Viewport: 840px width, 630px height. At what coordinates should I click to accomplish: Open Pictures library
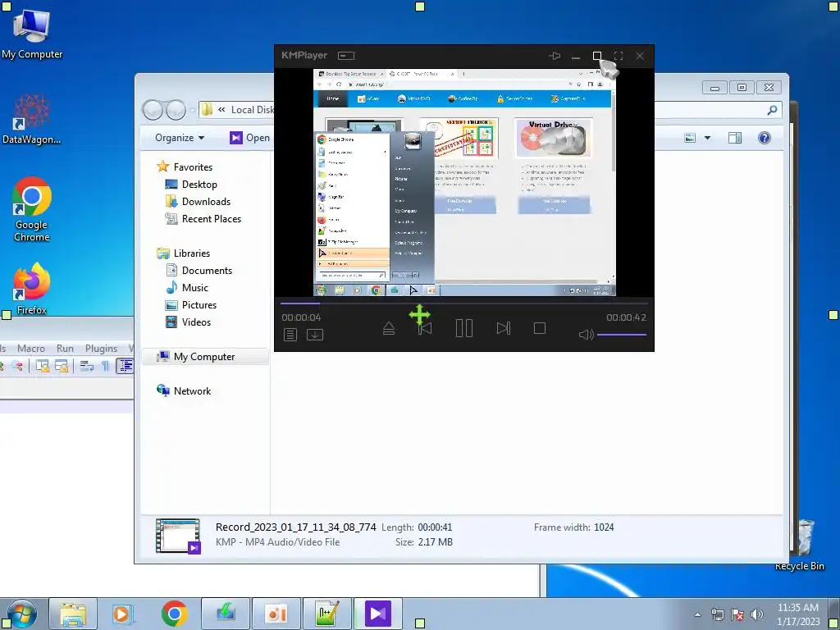[x=199, y=305]
